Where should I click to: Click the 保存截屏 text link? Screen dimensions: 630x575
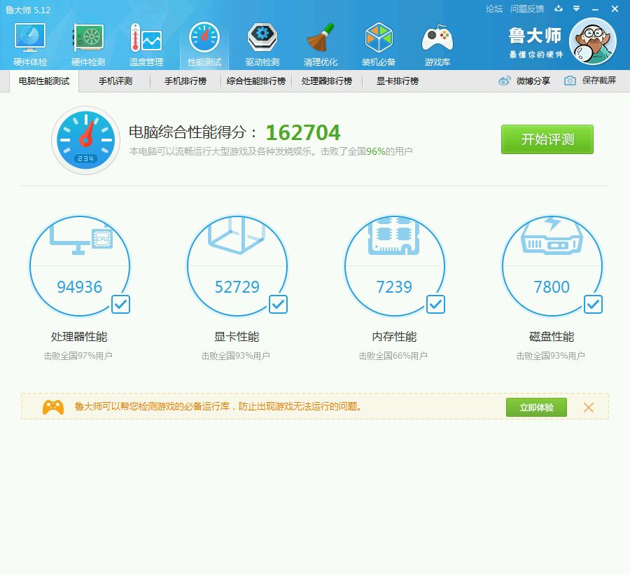pyautogui.click(x=599, y=81)
